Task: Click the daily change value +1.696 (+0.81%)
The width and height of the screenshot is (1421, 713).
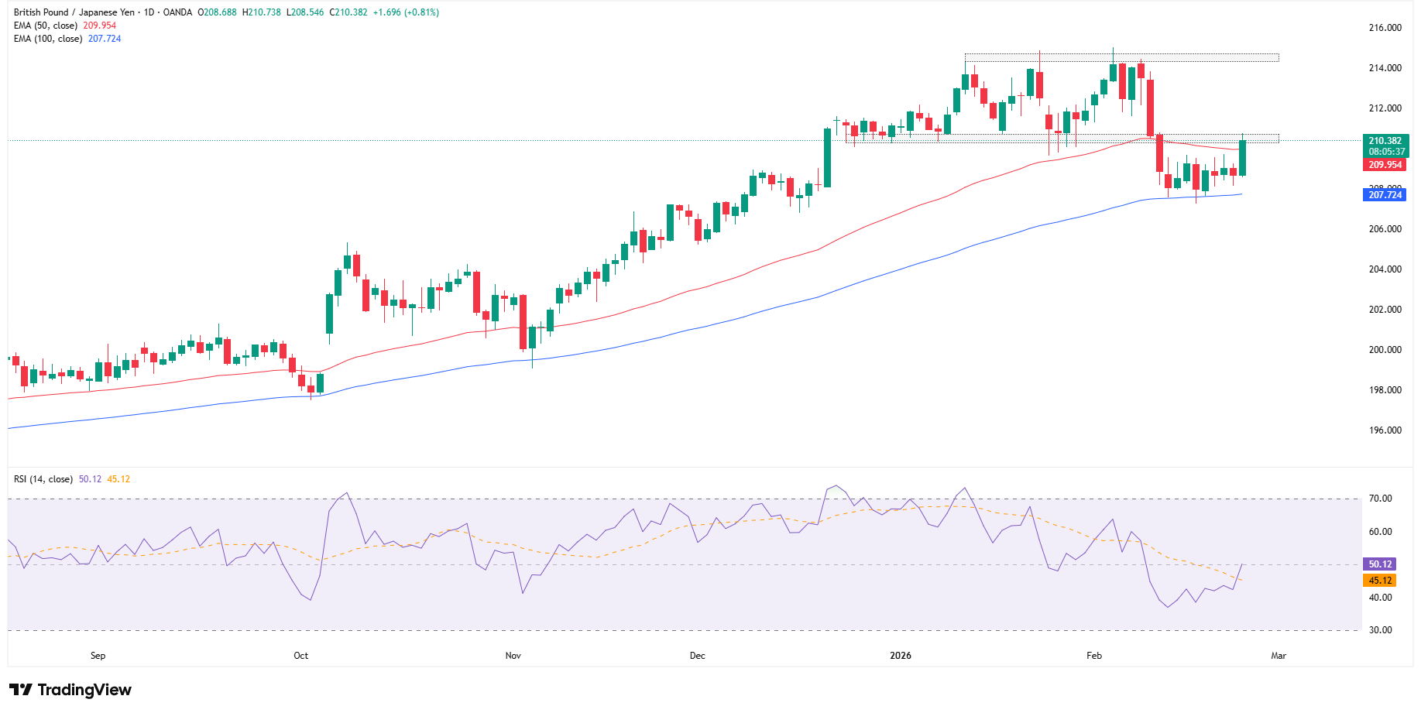Action: tap(406, 12)
